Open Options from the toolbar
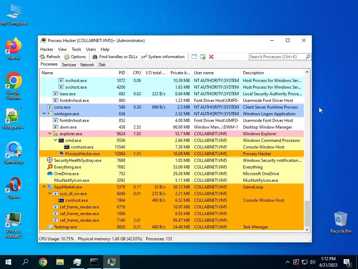 point(75,57)
